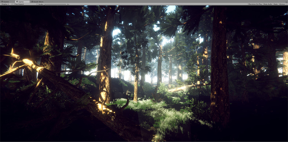The image size is (288, 142).
Task: Open the Gizmos dropdown arrow
Action: (x=286, y=4)
